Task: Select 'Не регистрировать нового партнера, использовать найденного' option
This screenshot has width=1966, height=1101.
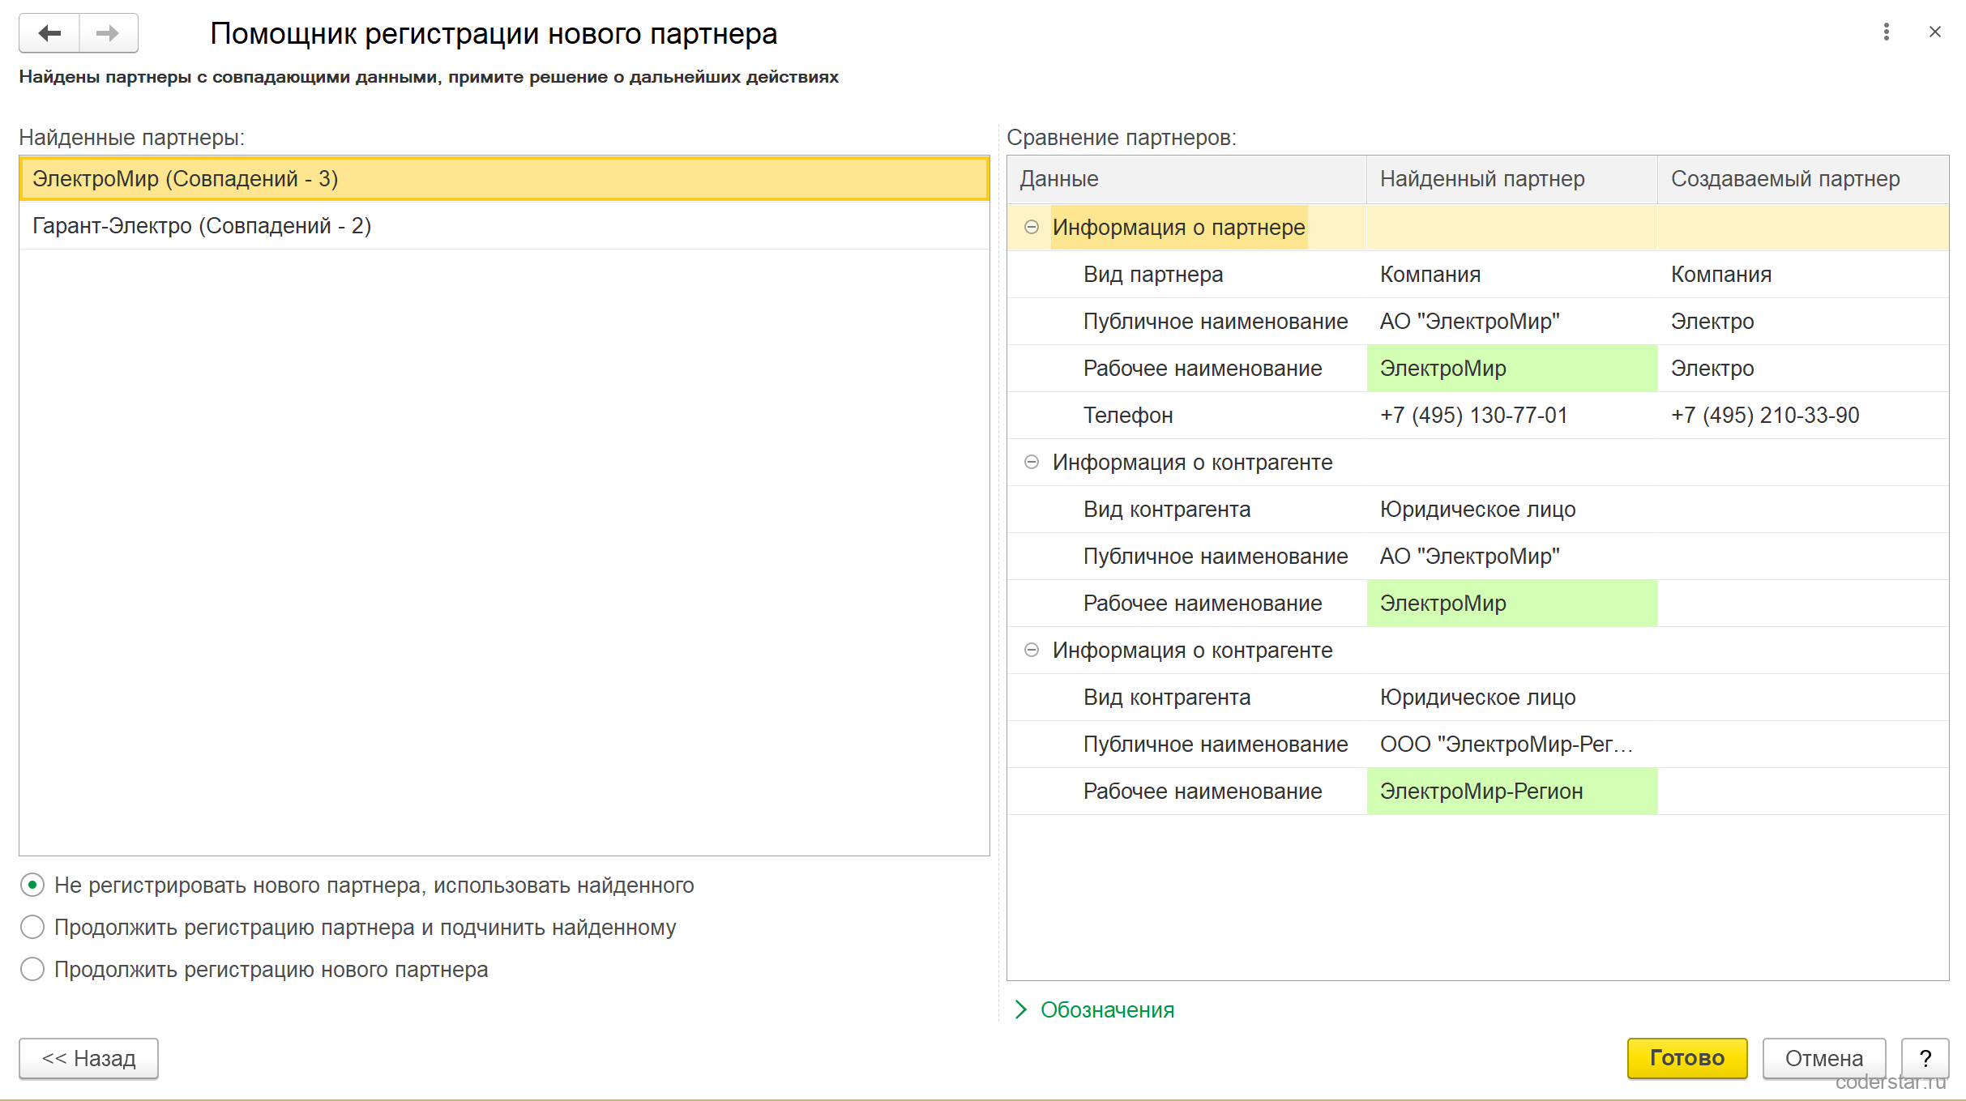Action: (32, 885)
